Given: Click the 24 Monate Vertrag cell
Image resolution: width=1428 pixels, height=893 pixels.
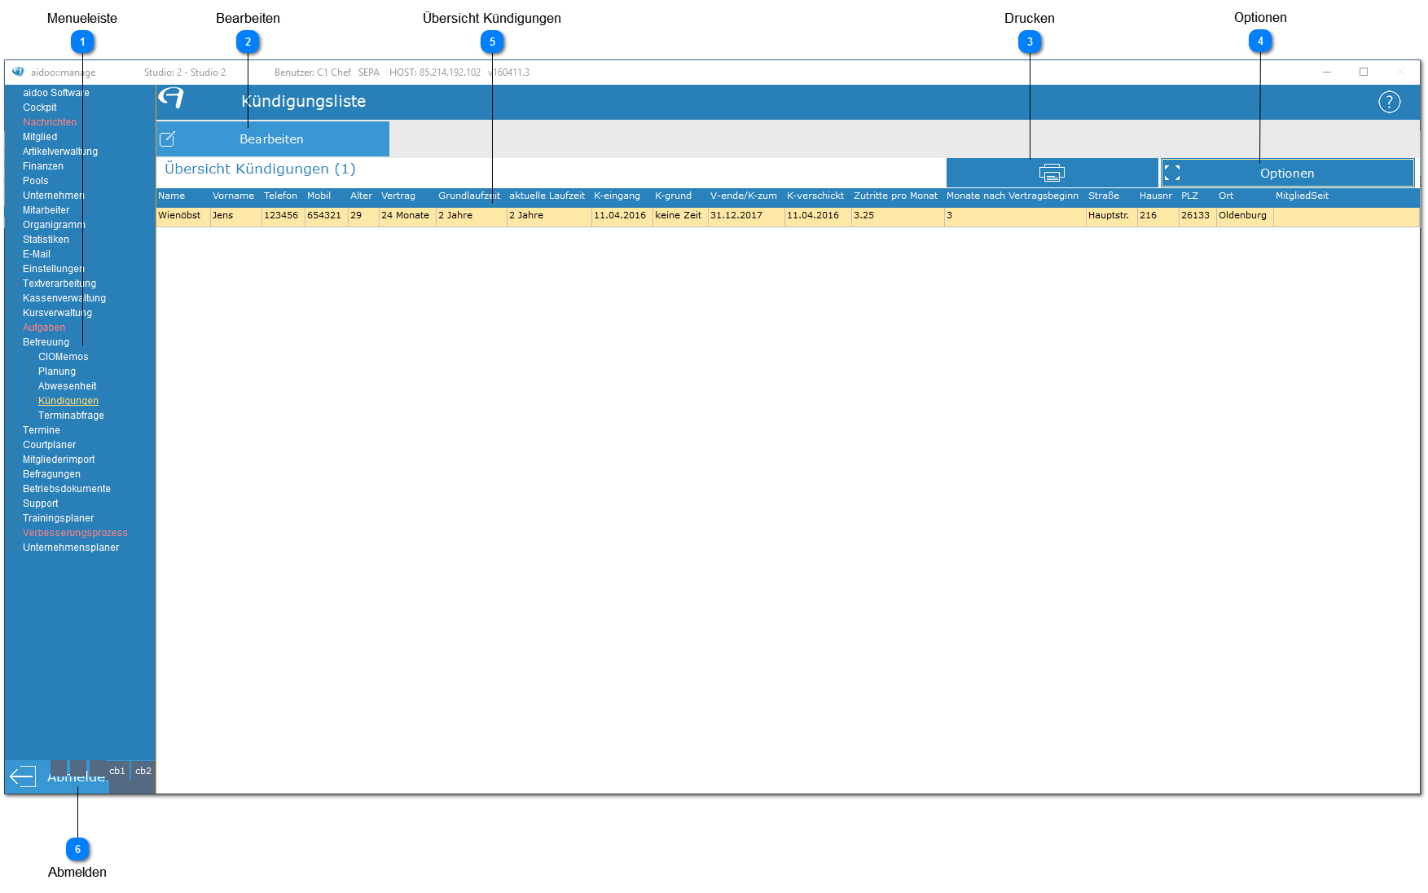Looking at the screenshot, I should point(406,216).
